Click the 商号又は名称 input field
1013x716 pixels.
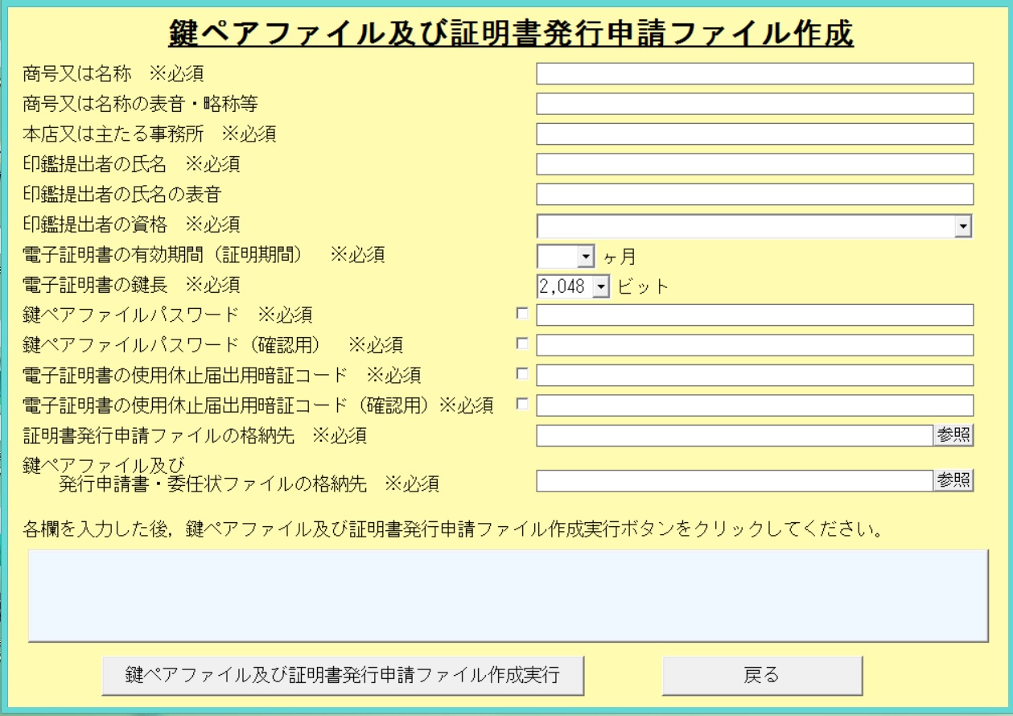click(755, 74)
